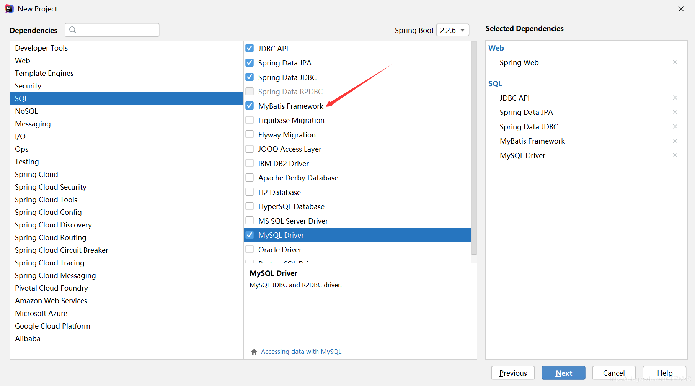
Task: Select Spring Cloud Circuit Breaker category
Action: [126, 250]
